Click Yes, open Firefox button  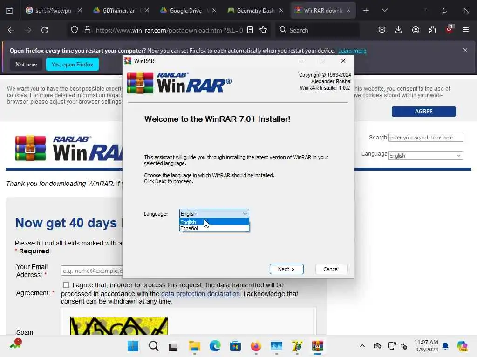pos(72,64)
